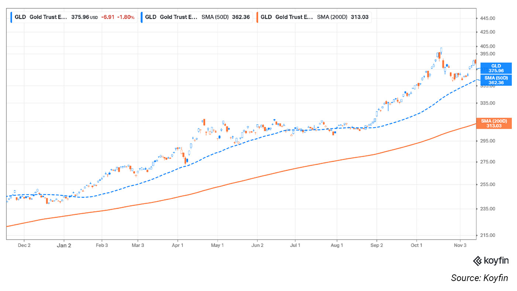Click the 445.00 price axis label
Image resolution: width=517 pixels, height=291 pixels.
pyautogui.click(x=487, y=18)
